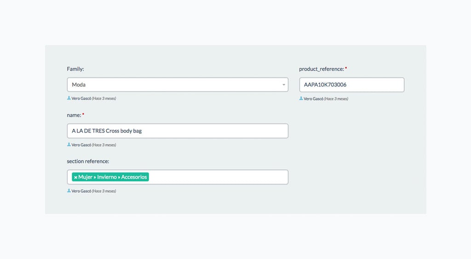Image resolution: width=471 pixels, height=259 pixels.
Task: Click Hace 3 meses timestamp under name
Action: point(104,145)
